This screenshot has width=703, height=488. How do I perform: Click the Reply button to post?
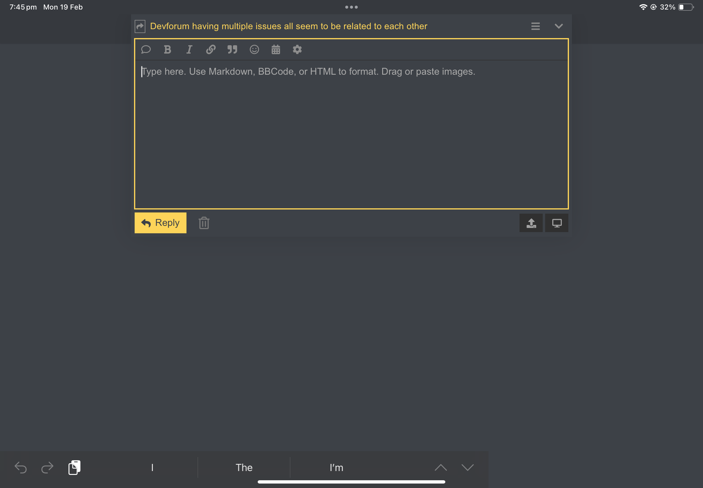coord(160,223)
